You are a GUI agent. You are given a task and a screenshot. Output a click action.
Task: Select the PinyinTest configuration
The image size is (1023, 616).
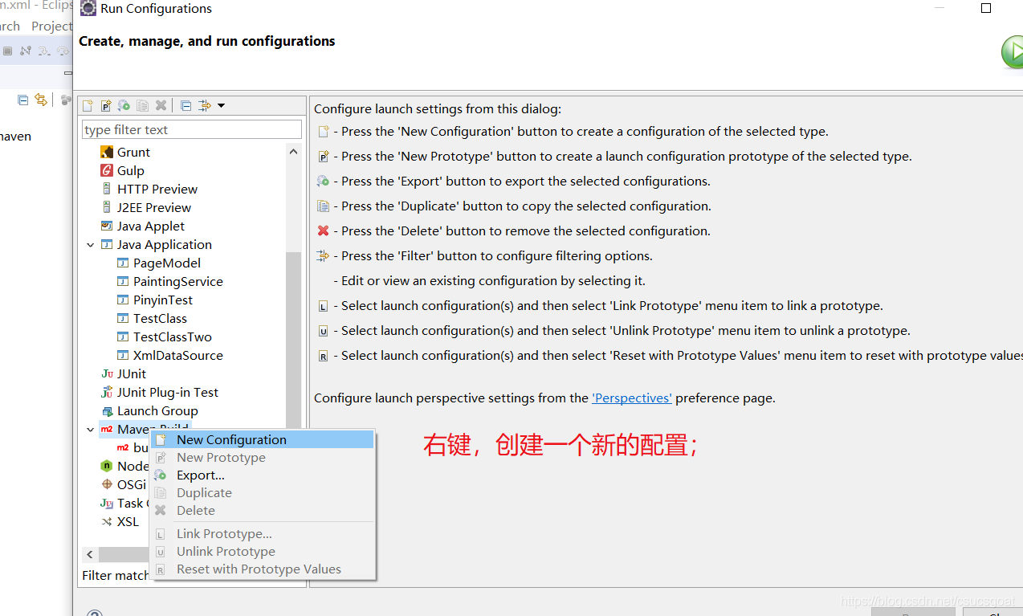[x=155, y=300]
